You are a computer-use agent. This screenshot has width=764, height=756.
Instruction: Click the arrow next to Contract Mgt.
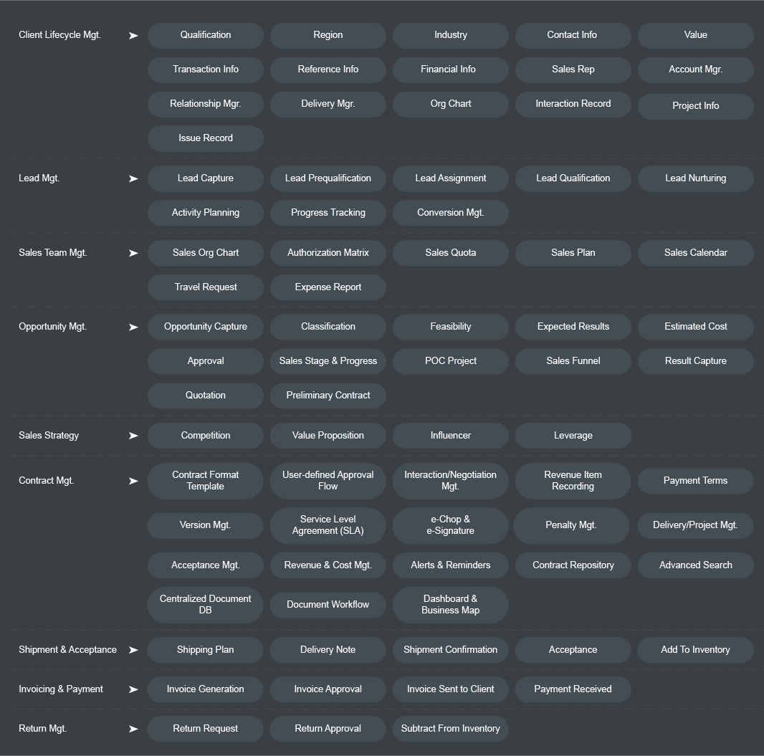[x=133, y=482]
